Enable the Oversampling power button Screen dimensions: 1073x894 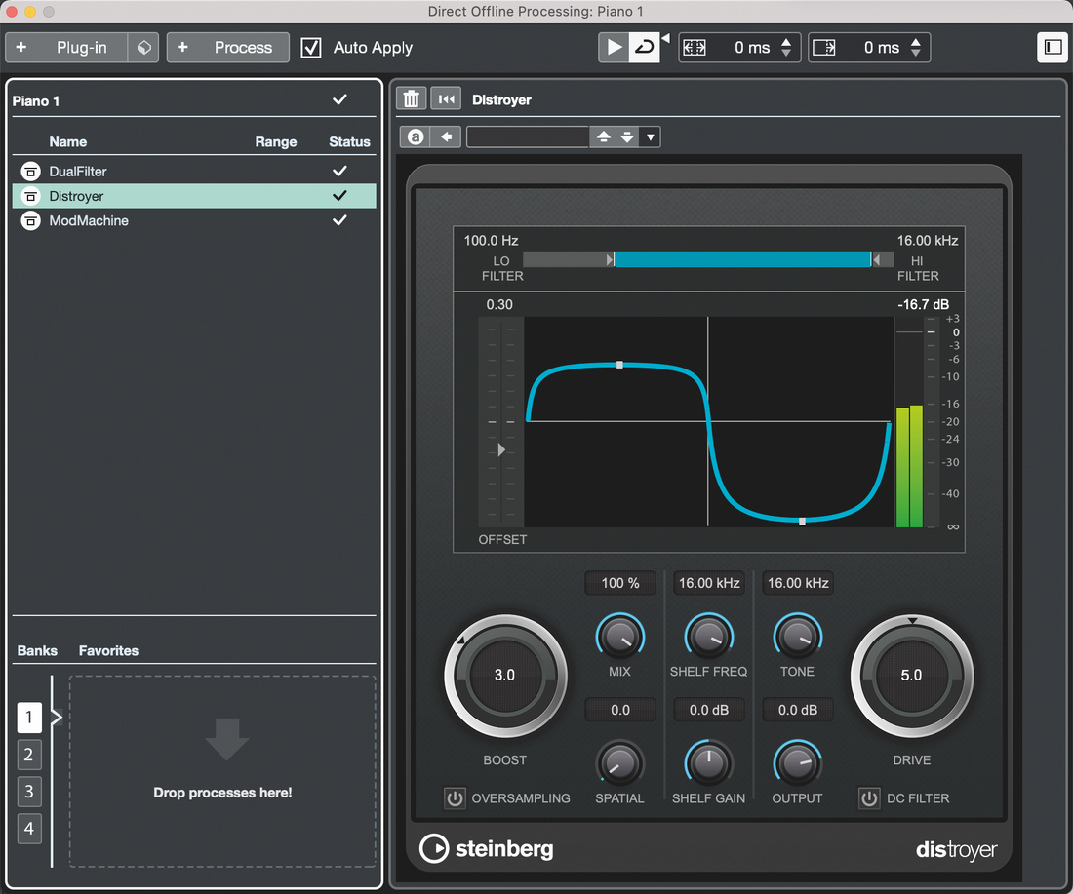(455, 798)
